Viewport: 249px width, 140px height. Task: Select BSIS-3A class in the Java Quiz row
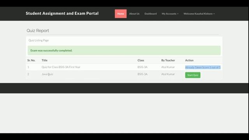coord(142,74)
